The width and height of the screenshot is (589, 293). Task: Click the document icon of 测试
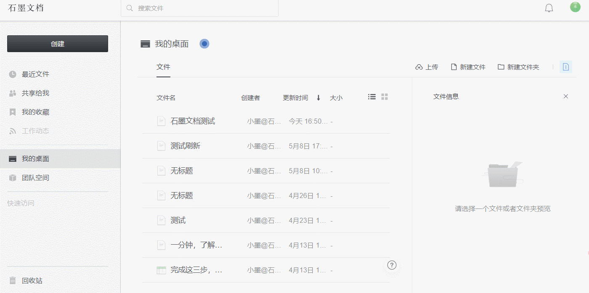click(161, 220)
